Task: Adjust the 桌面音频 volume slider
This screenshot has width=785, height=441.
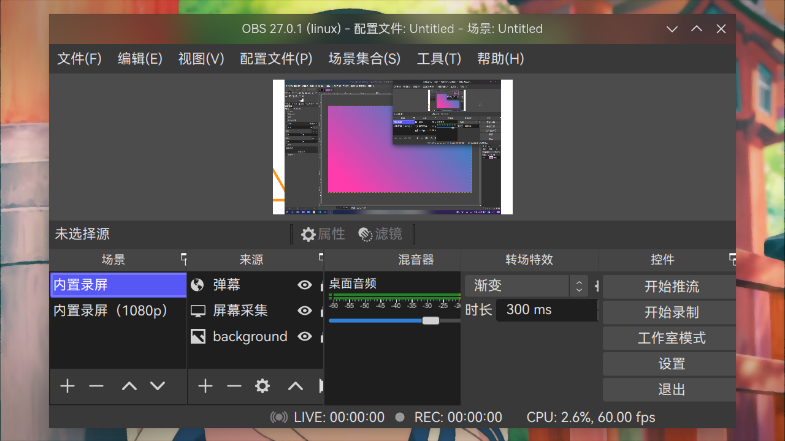Action: click(x=431, y=320)
